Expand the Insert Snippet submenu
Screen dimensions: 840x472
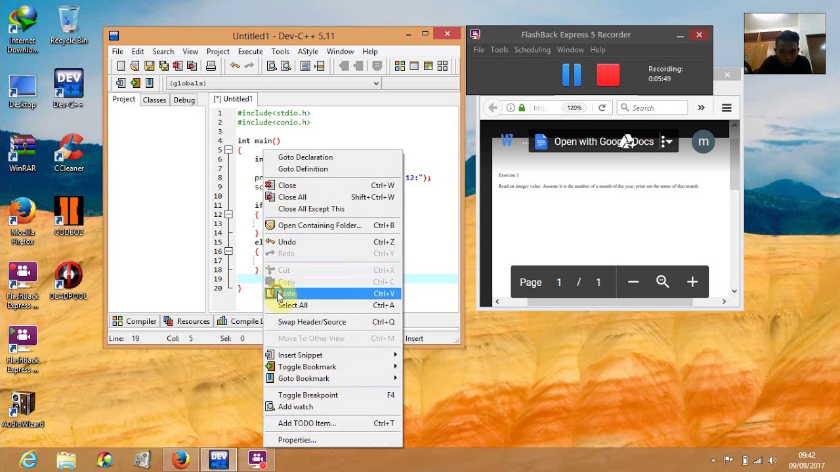point(332,355)
